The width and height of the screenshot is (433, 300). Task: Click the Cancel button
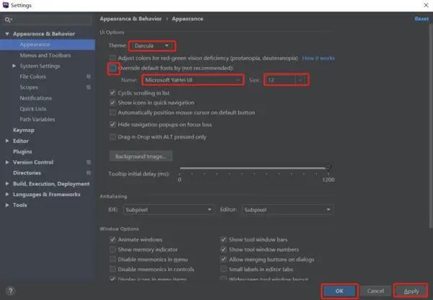click(x=375, y=291)
